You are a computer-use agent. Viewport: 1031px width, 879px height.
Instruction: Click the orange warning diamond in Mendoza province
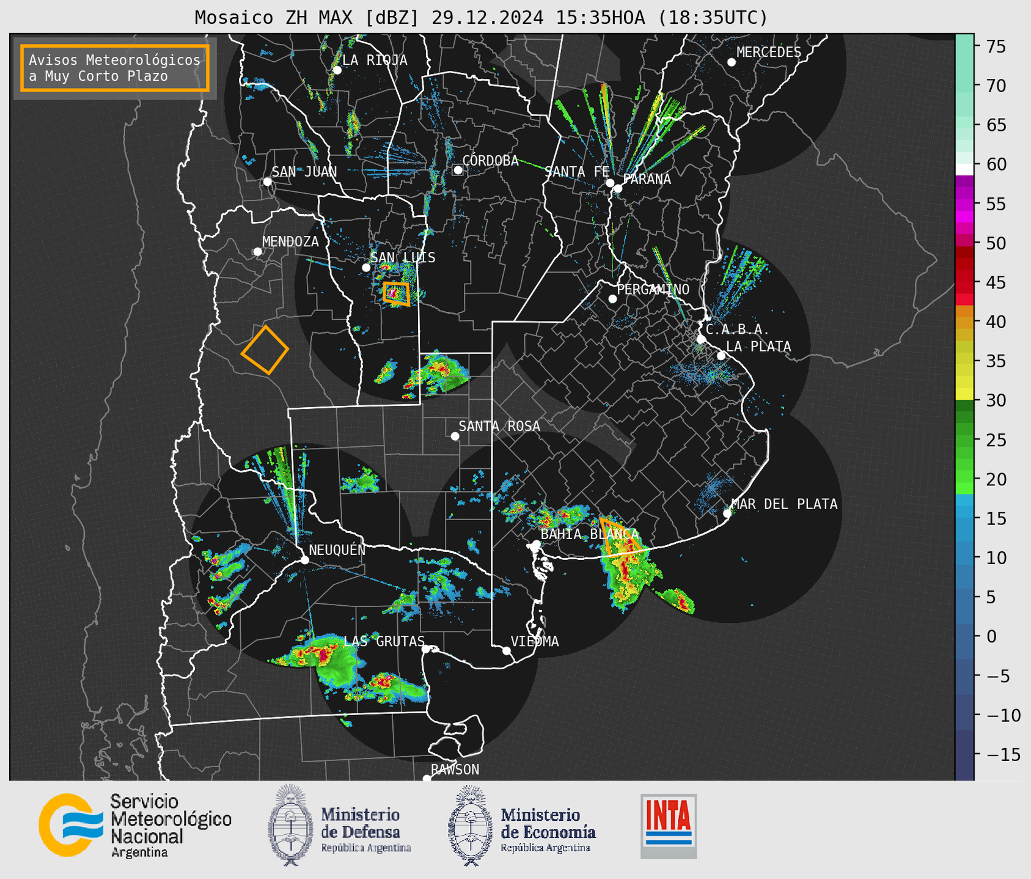tap(265, 350)
